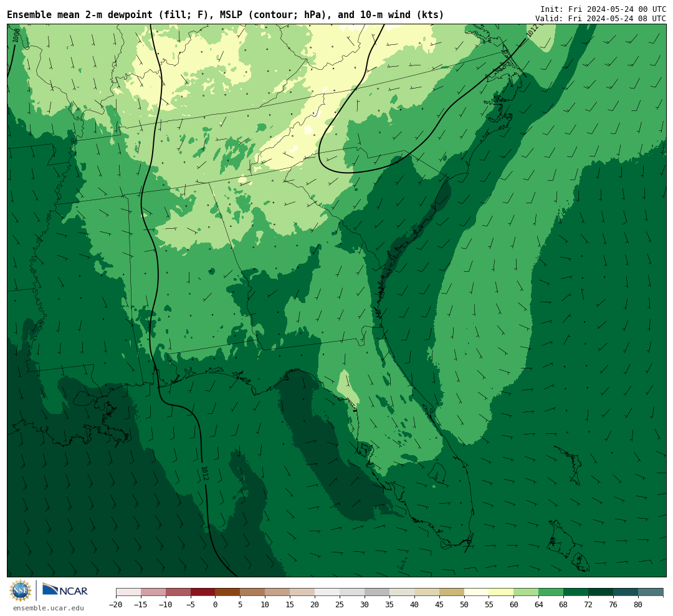Click the colorbar label -20

[x=116, y=604]
